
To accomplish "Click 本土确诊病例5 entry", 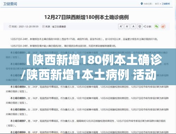I will (x=87, y=100).
